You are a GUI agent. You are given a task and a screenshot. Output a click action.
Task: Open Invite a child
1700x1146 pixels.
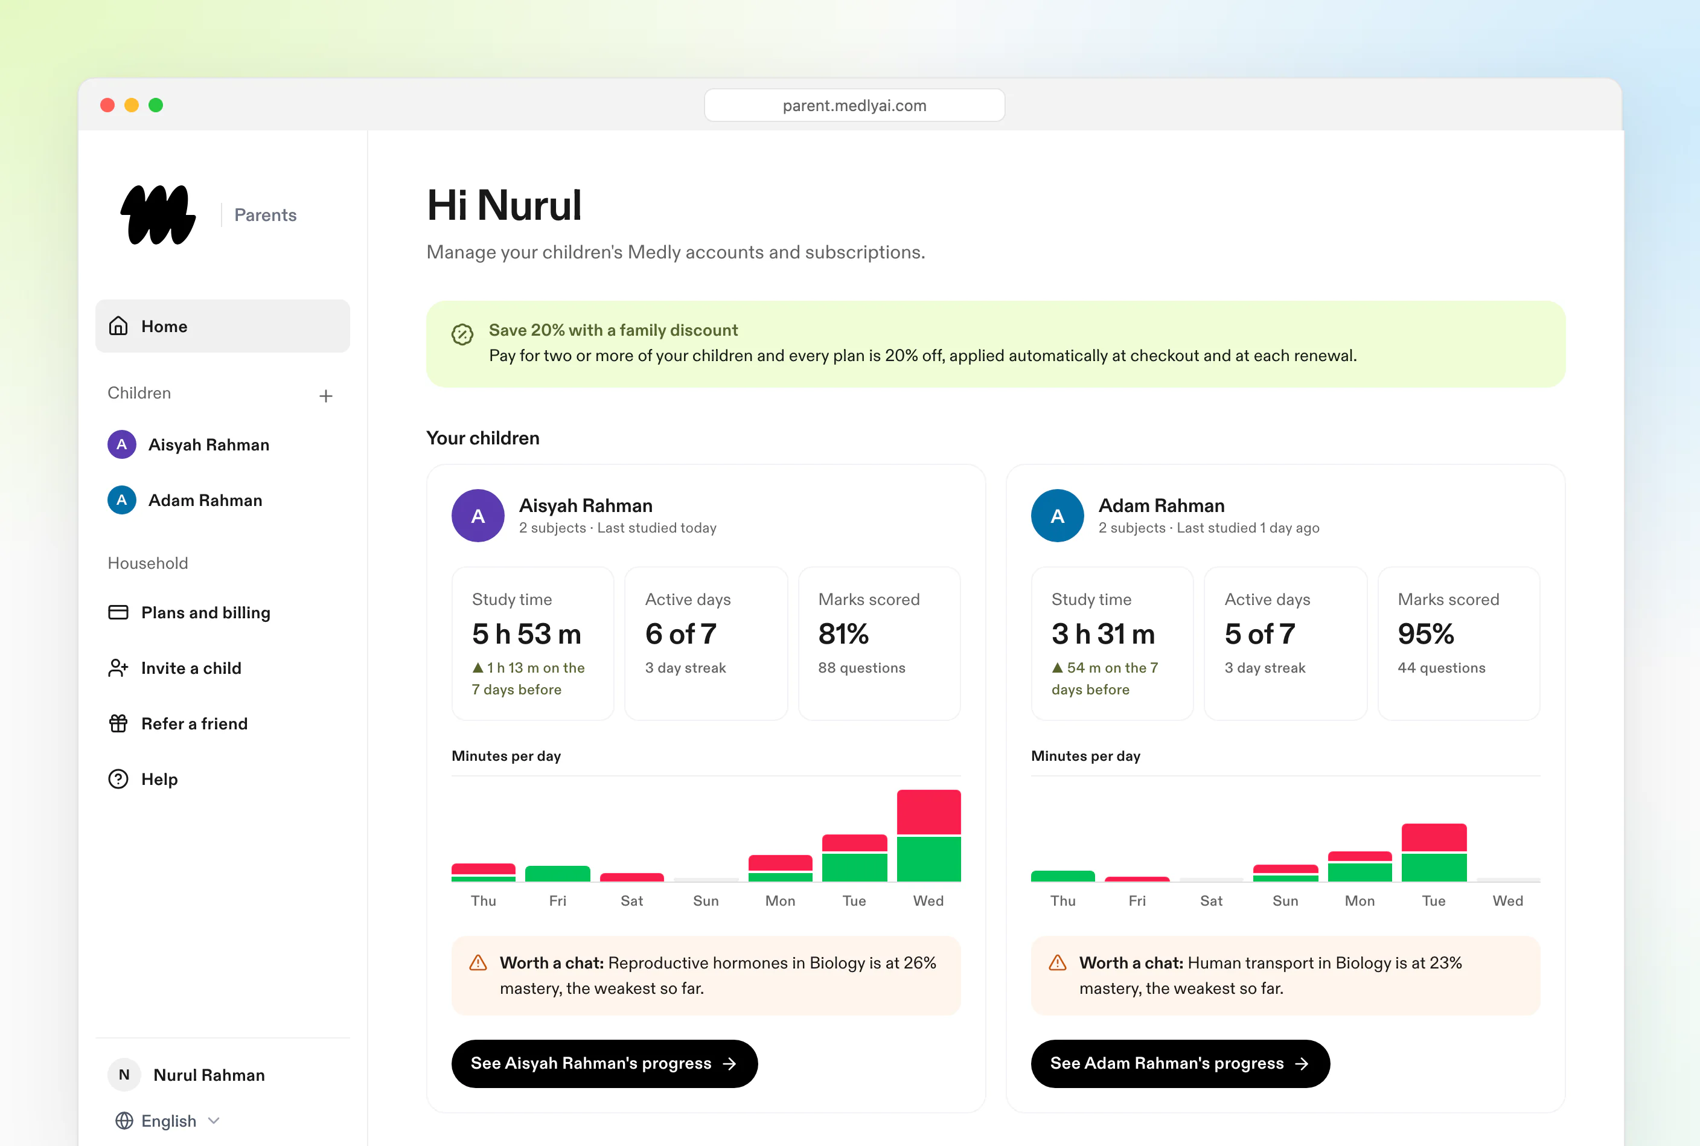[x=223, y=668]
